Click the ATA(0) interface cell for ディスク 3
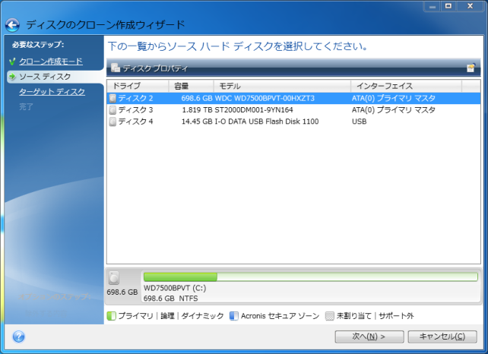The image size is (488, 354). point(394,110)
